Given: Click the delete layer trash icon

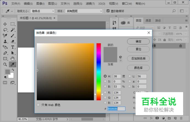Looking at the screenshot, I should tap(181, 118).
